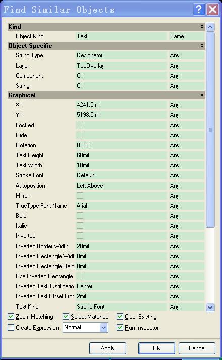Select the Autoposition value Left-Above

[x=121, y=186]
